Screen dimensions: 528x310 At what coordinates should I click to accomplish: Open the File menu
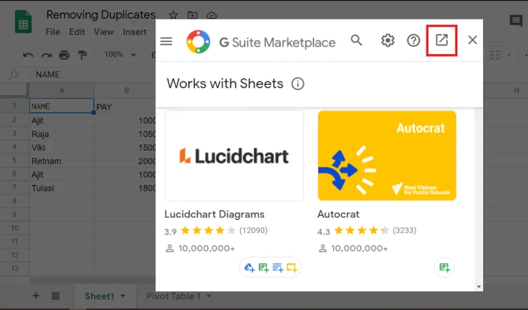53,32
